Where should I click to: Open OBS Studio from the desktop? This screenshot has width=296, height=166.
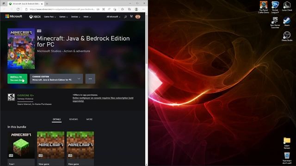click(287, 36)
